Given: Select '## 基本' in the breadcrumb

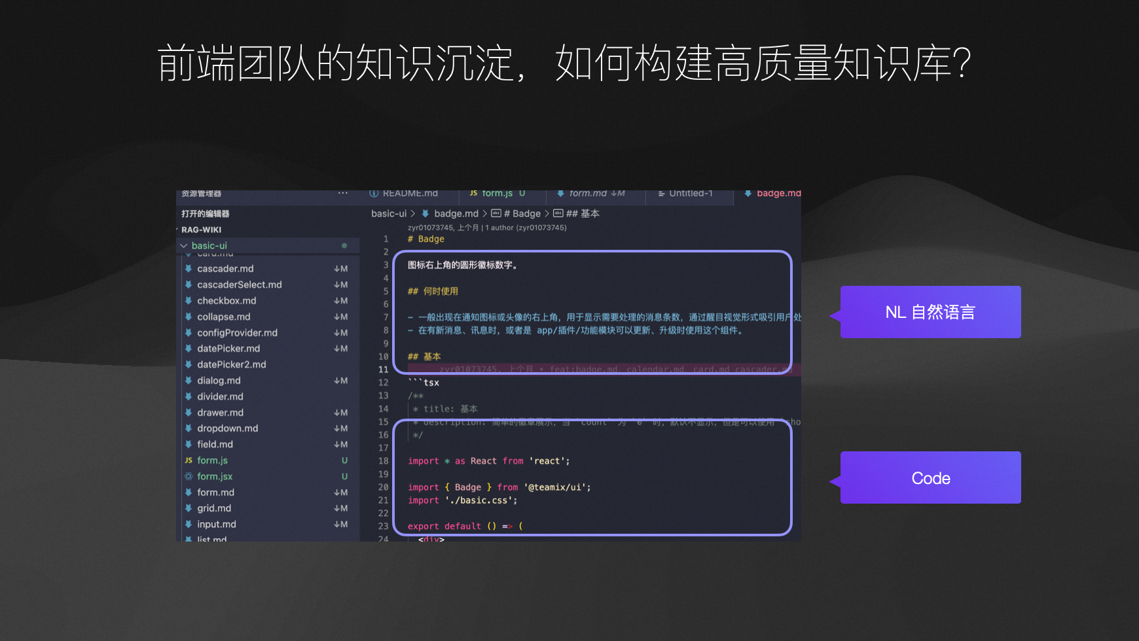Looking at the screenshot, I should click(x=583, y=214).
